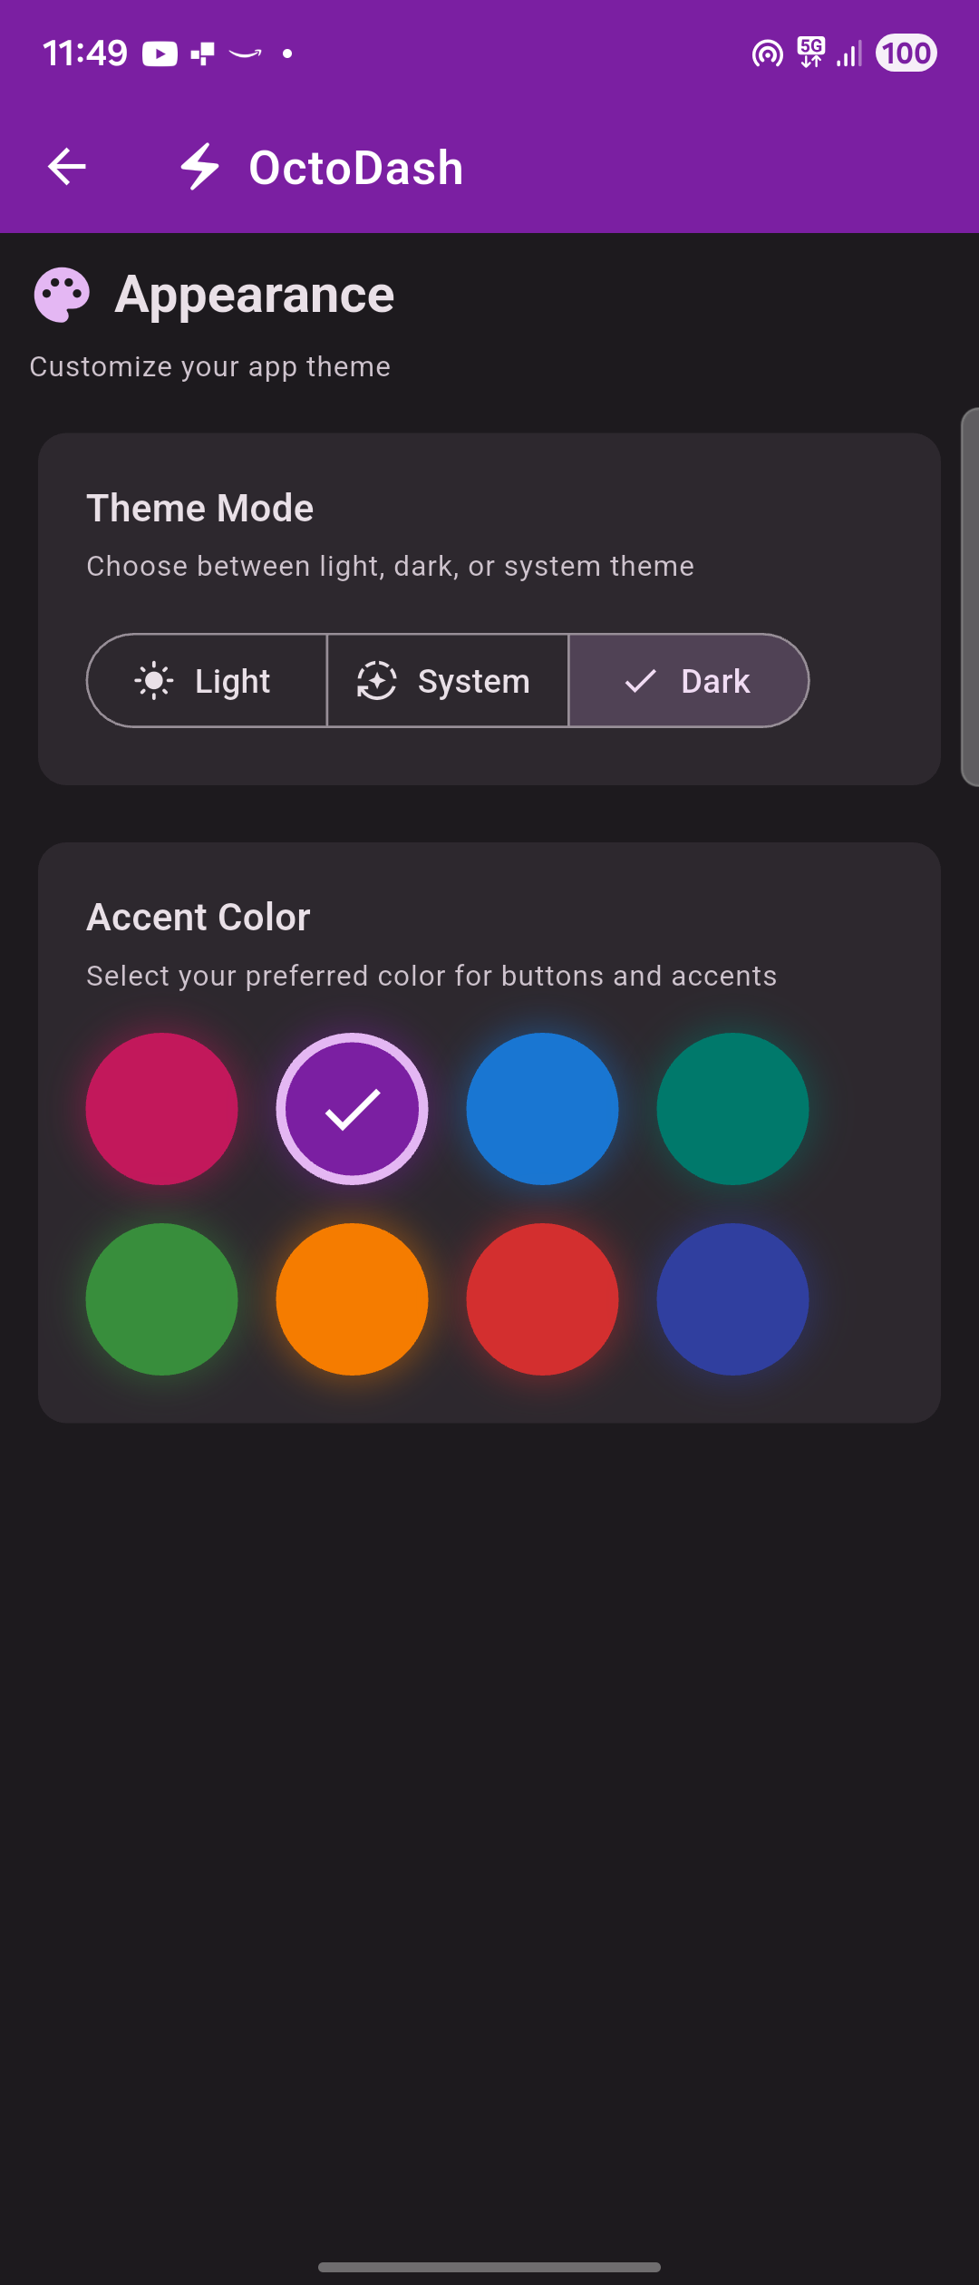Tap the back arrow in the top bar

click(x=66, y=166)
